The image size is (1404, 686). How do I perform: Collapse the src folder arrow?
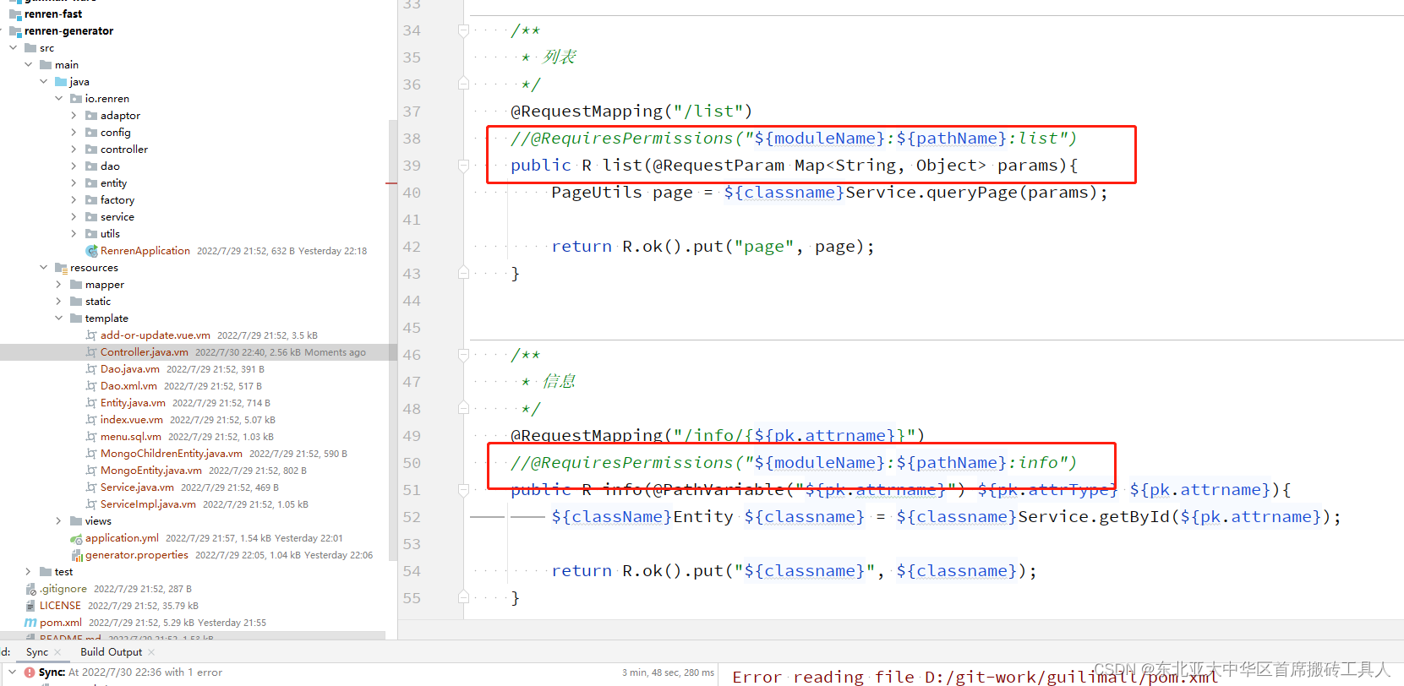pyautogui.click(x=14, y=48)
